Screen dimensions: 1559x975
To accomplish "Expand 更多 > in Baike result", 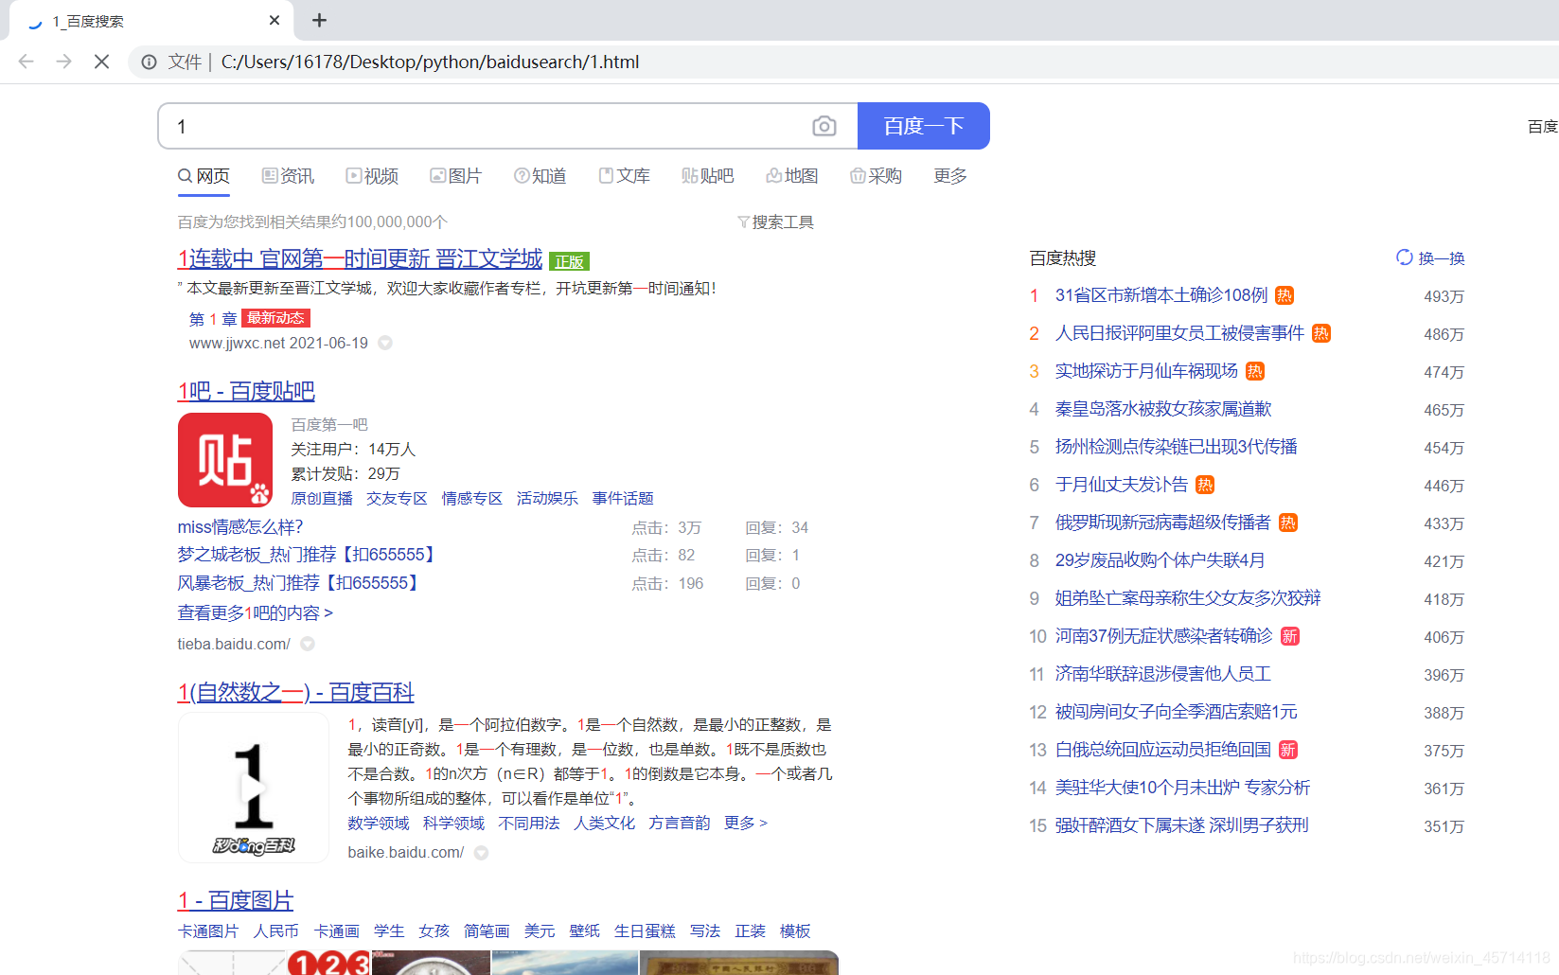I will click(746, 823).
